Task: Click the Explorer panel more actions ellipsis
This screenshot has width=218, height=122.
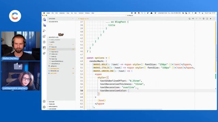Action: point(73,19)
